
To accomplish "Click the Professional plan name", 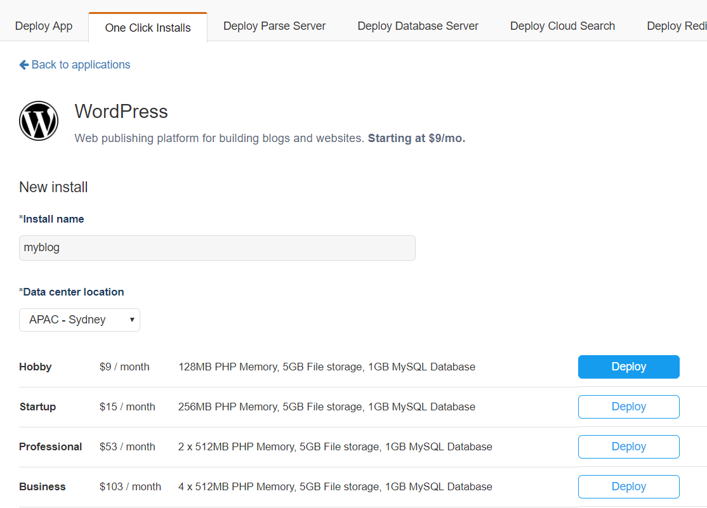I will pyautogui.click(x=51, y=446).
